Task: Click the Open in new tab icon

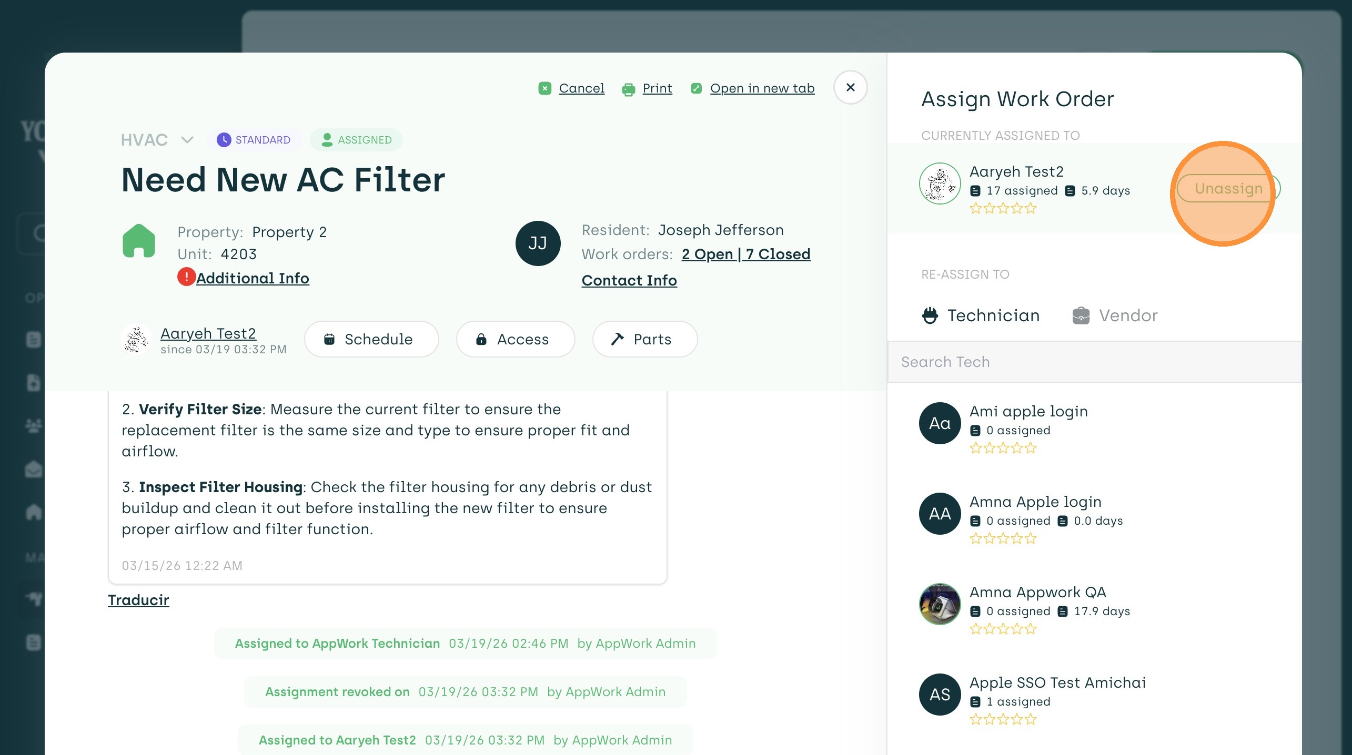Action: 696,88
